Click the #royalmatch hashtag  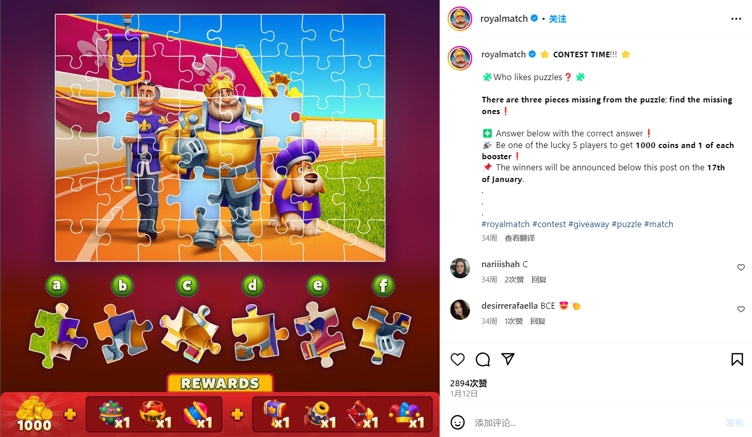point(506,224)
